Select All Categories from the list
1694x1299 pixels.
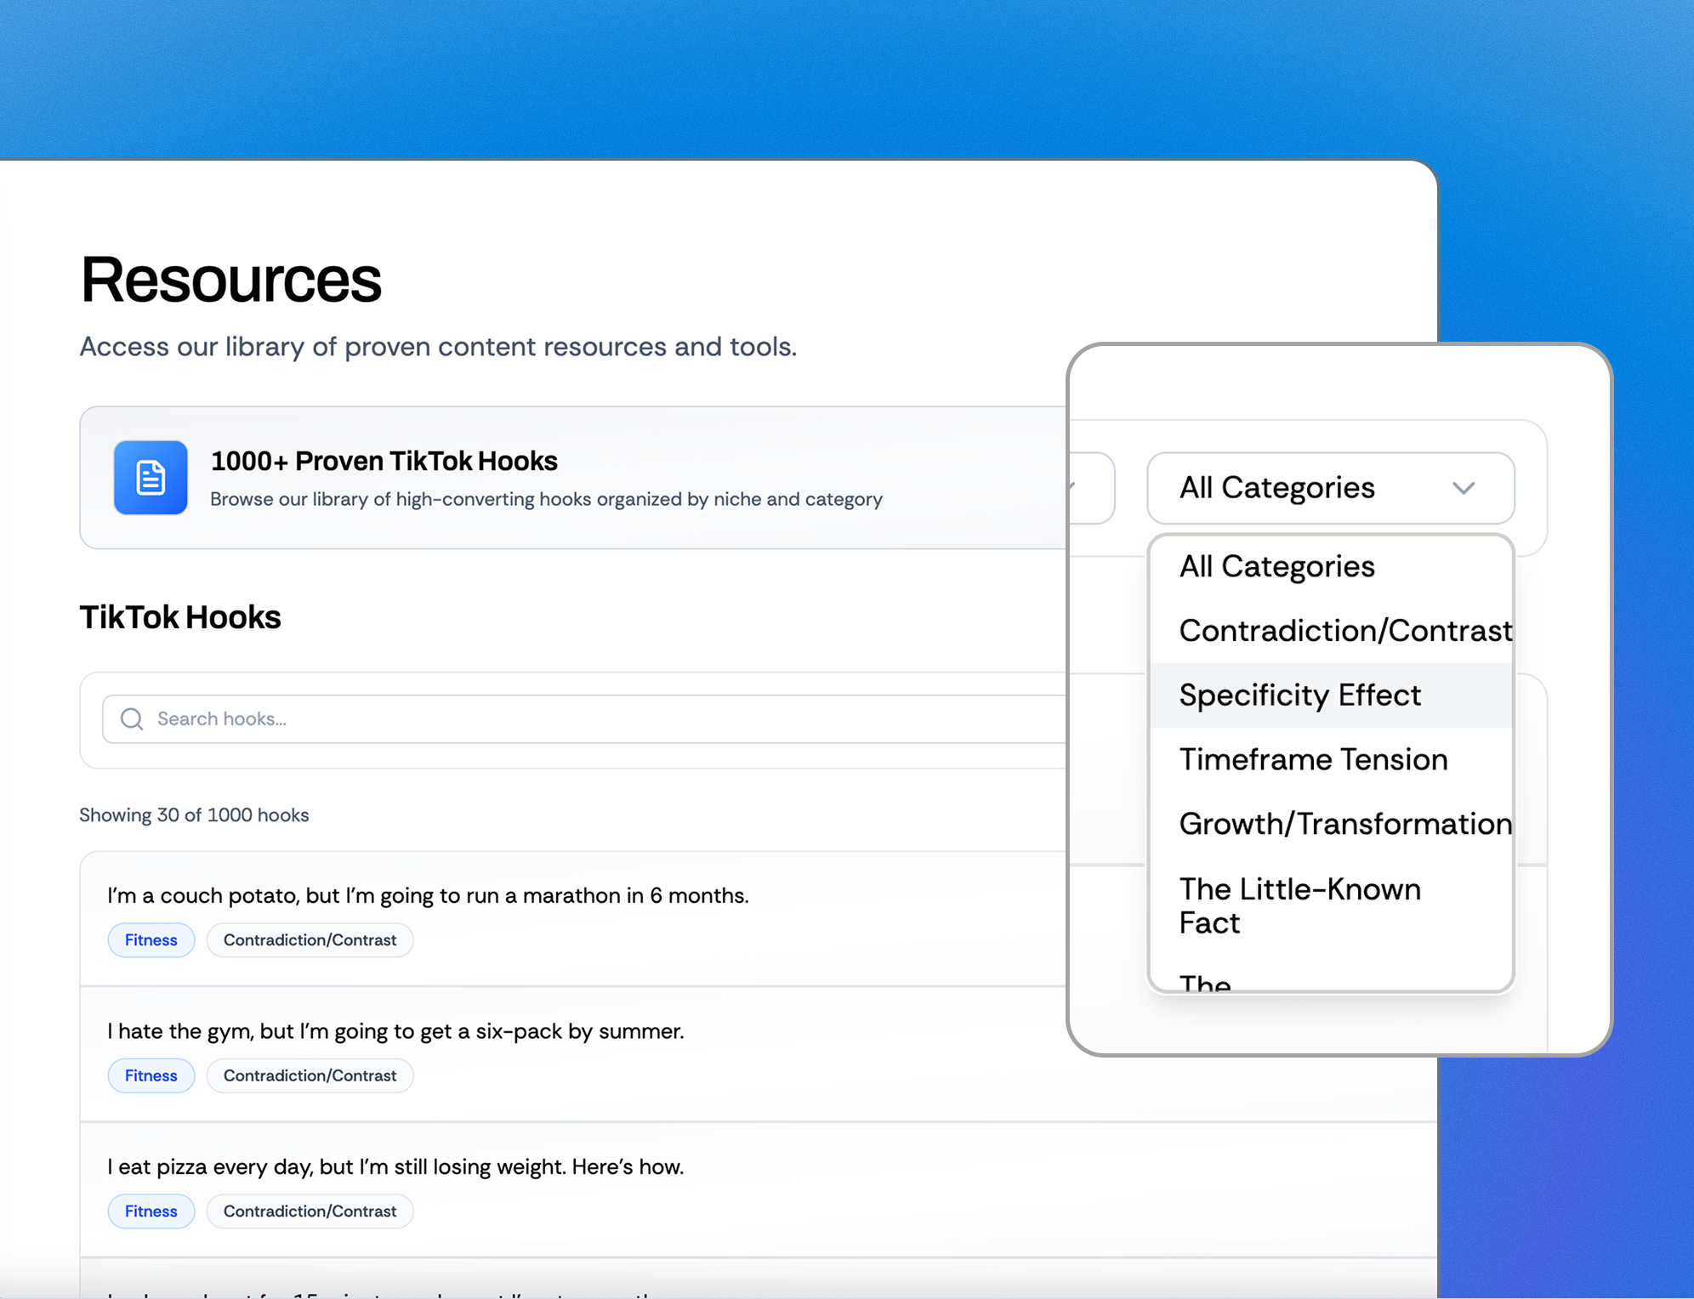point(1276,567)
